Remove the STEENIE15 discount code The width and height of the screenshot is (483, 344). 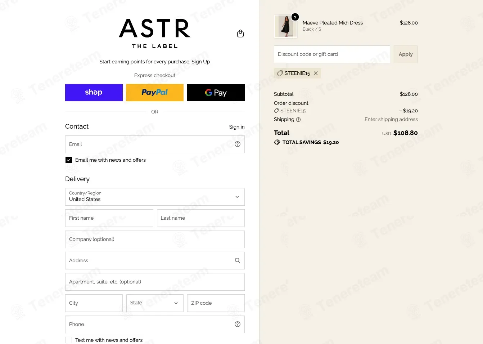[x=316, y=73]
